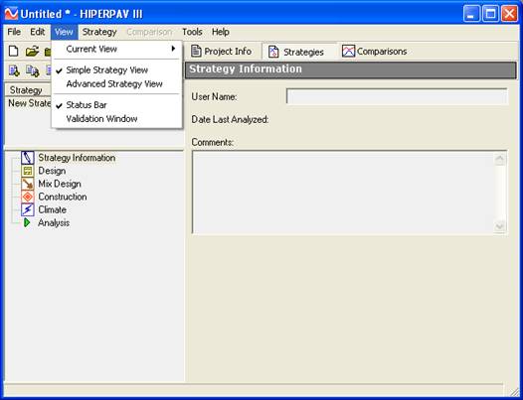The image size is (523, 400).
Task: Show the Validation Window
Action: 116,119
